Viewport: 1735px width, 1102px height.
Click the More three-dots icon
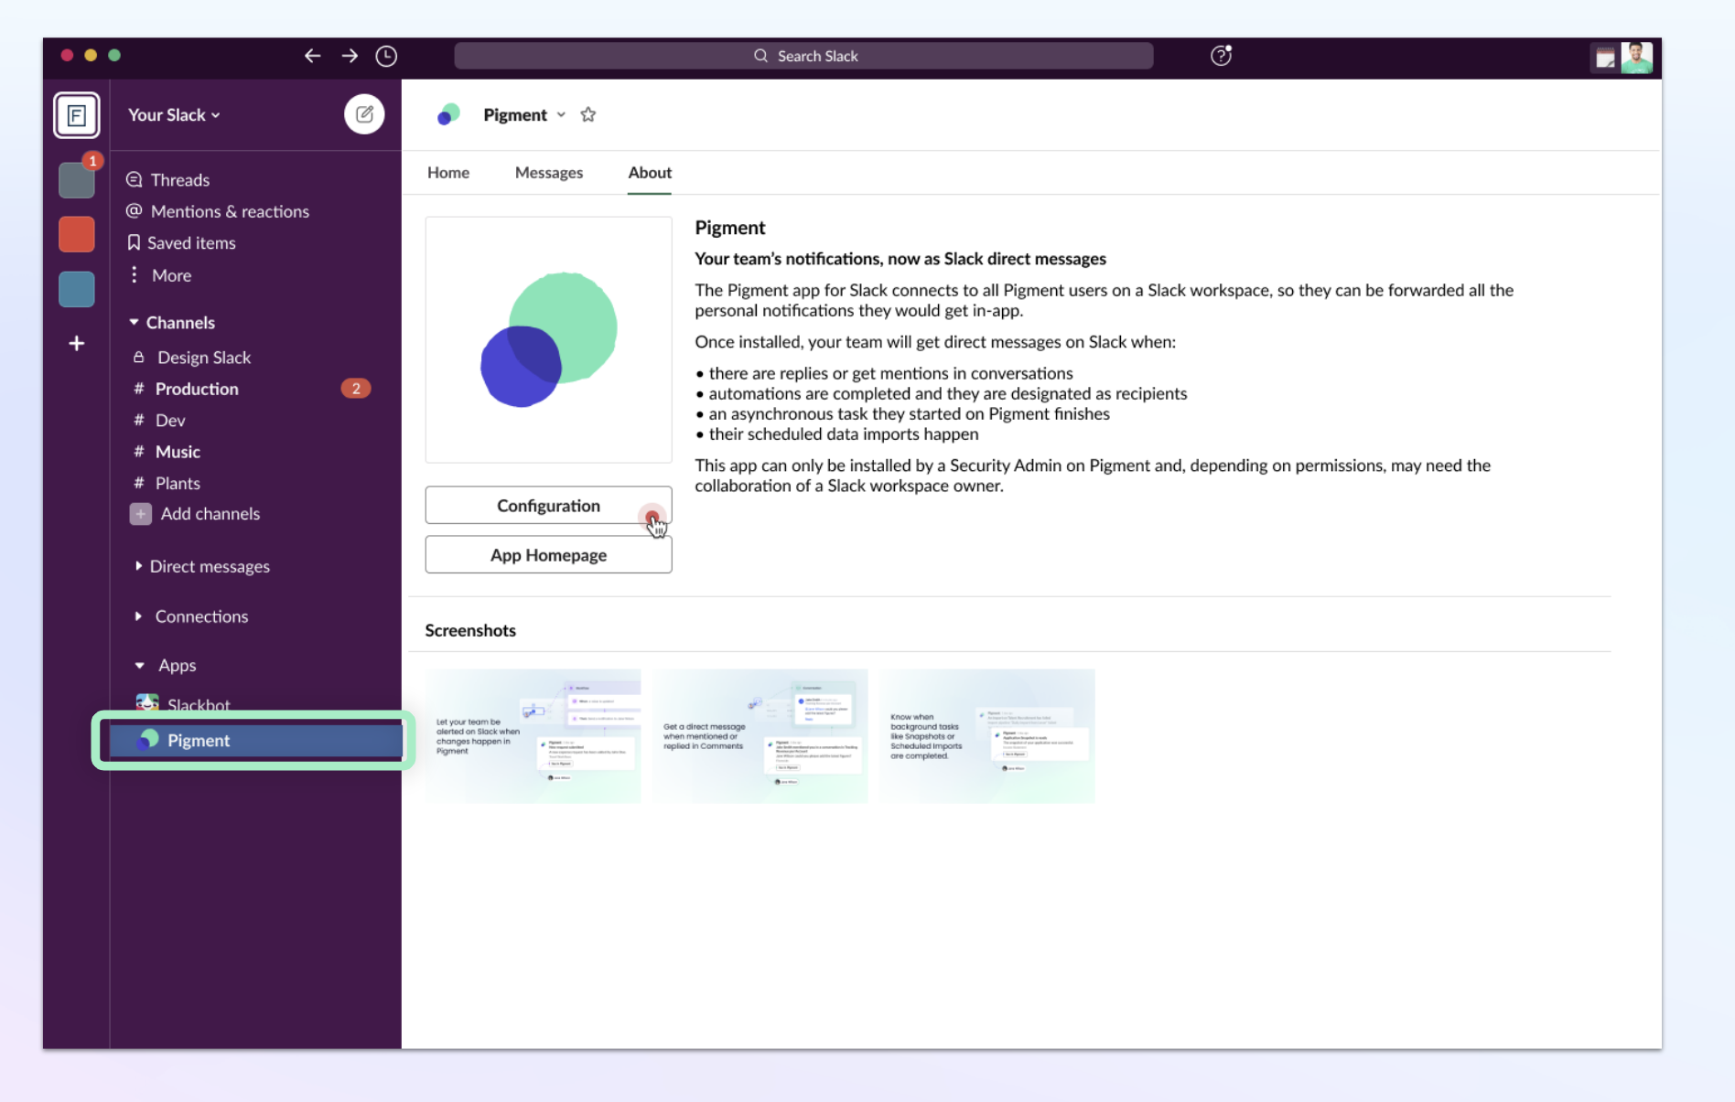tap(134, 274)
